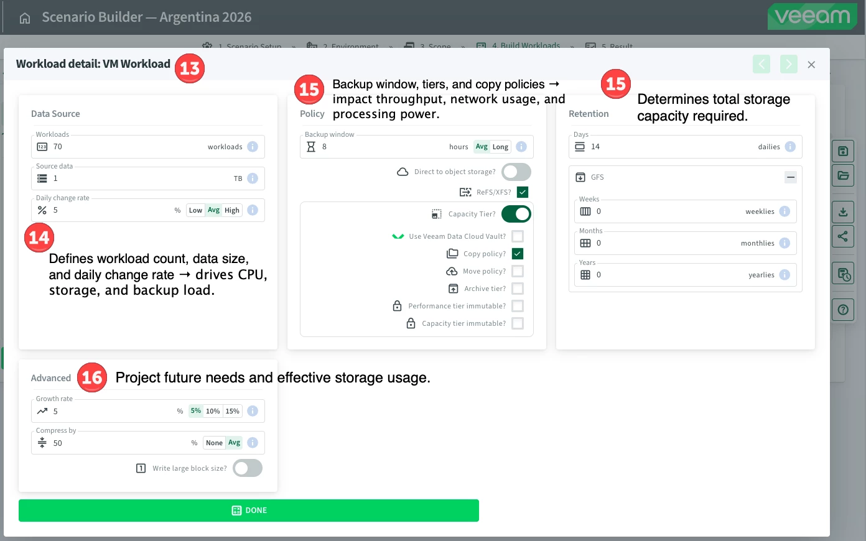The image size is (866, 541).
Task: Turn off the Capacity Tier toggle
Action: tap(516, 214)
